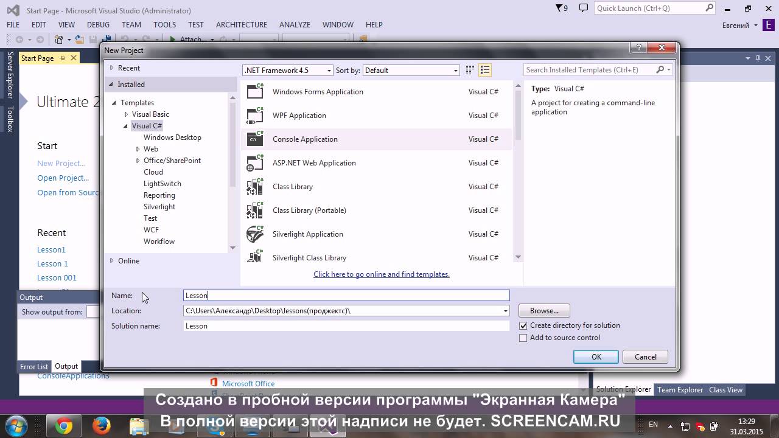Viewport: 779px width, 438px height.
Task: Expand the Office/SharePoint tree node
Action: click(x=138, y=161)
